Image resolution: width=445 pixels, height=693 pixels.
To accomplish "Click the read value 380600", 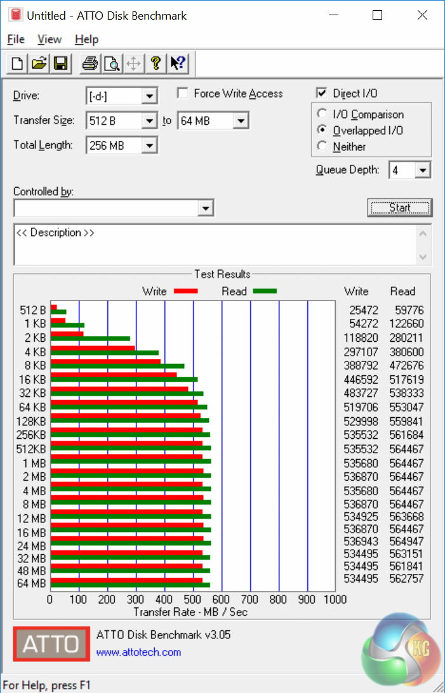I will (406, 352).
